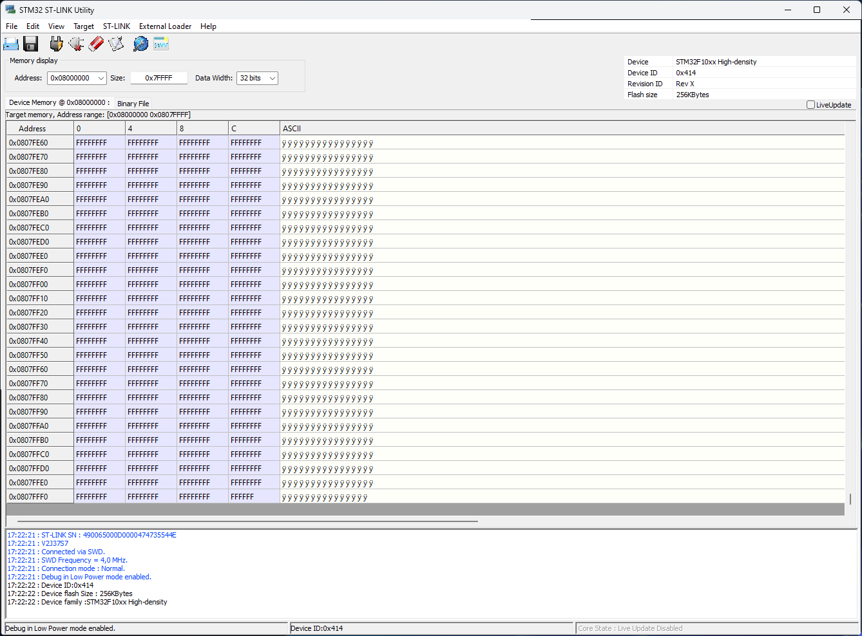Image resolution: width=862 pixels, height=636 pixels.
Task: Open the Address combo box dropdown arrow
Action: pyautogui.click(x=101, y=78)
